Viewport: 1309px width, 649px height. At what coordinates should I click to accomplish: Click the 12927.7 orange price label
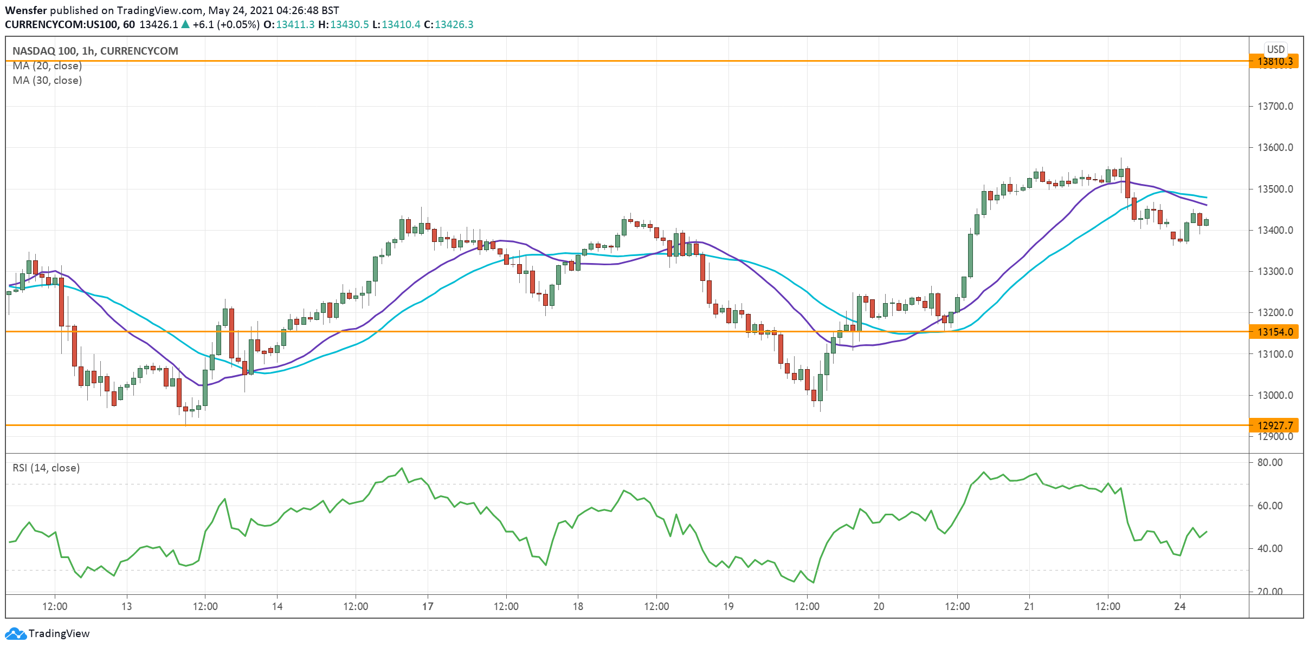coord(1274,425)
